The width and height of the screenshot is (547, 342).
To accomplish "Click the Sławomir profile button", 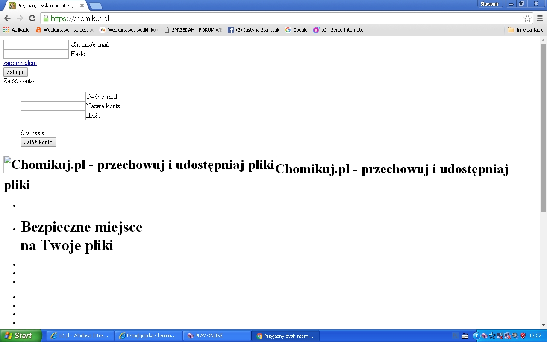I will click(x=490, y=4).
